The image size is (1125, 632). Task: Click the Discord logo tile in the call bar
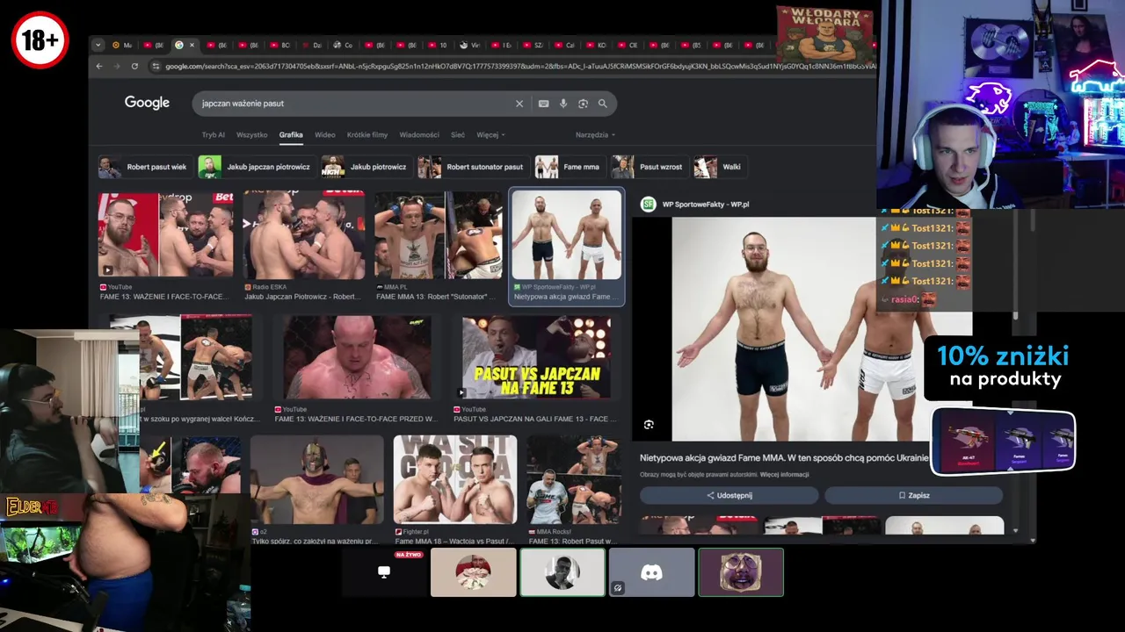click(x=651, y=572)
